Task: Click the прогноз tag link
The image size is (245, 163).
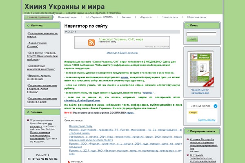Action: click(x=148, y=93)
